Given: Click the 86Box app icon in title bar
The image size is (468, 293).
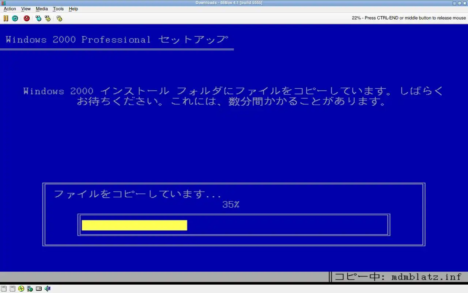Looking at the screenshot, I should (3, 3).
